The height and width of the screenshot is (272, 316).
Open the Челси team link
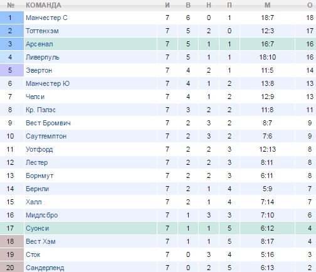[35, 97]
